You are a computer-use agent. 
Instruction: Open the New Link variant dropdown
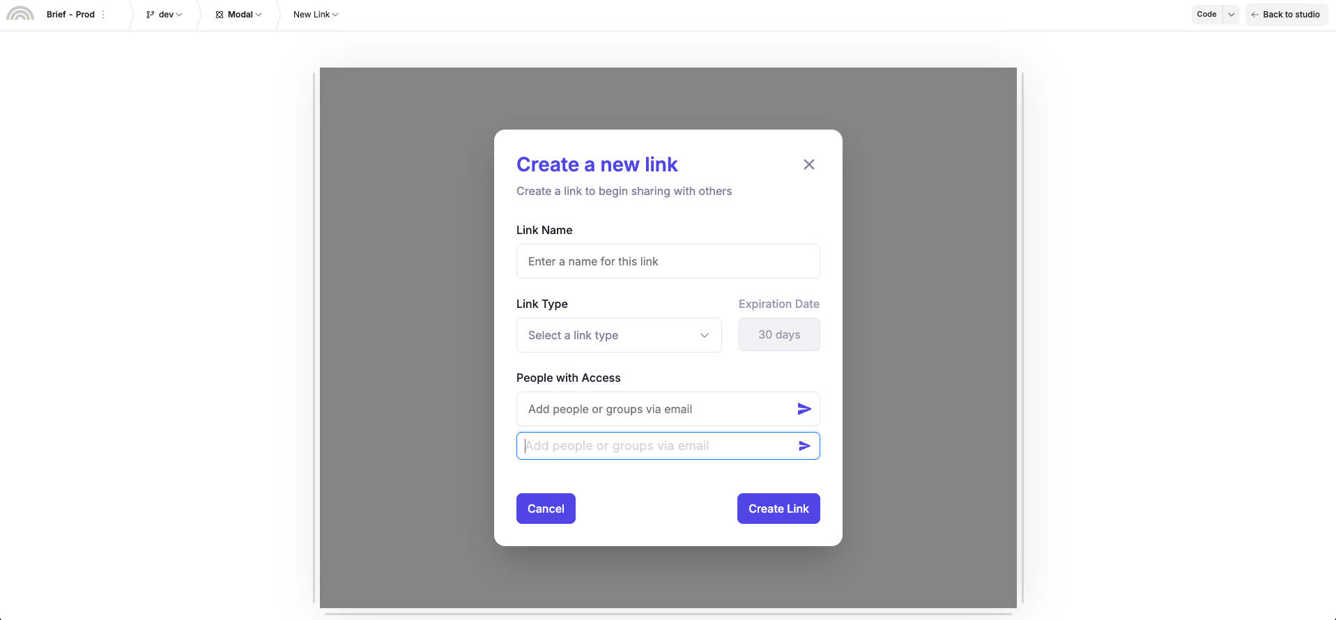click(x=335, y=15)
